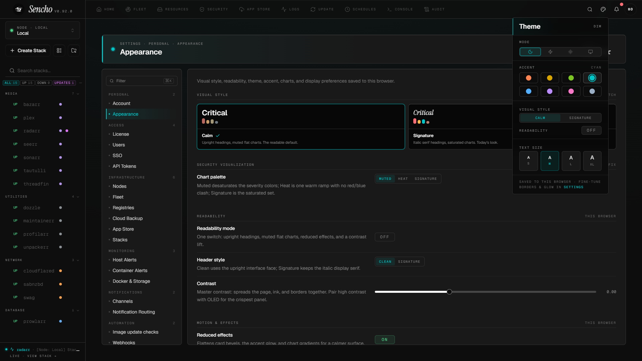The image size is (642, 361).
Task: Select the sun light mode option
Action: click(570, 52)
